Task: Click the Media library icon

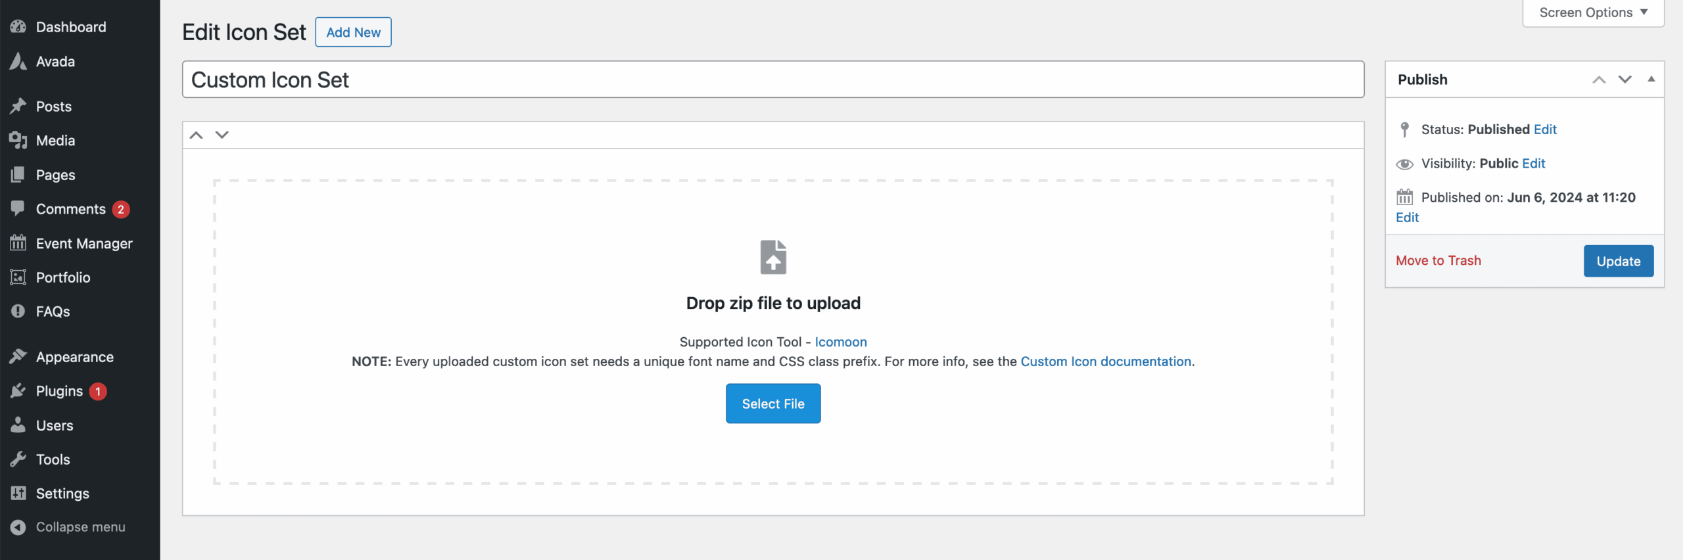Action: pyautogui.click(x=18, y=141)
